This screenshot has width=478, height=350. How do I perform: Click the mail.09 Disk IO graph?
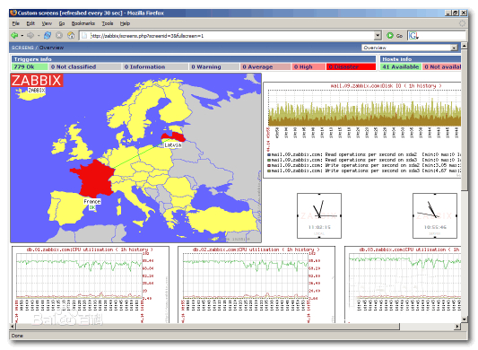point(362,130)
